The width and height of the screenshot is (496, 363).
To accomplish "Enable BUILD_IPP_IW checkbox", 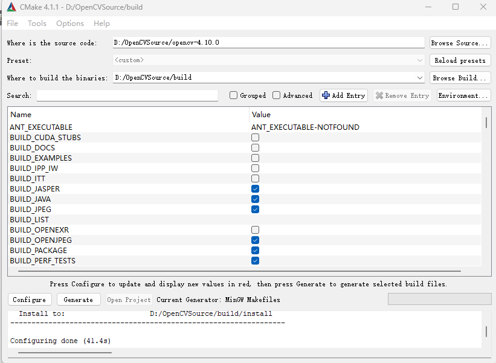I will tap(256, 169).
